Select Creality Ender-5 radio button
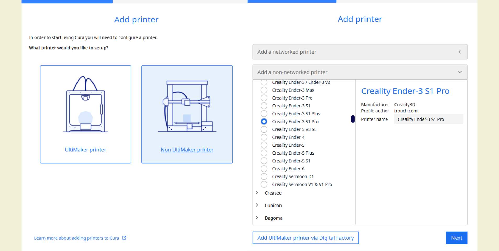 coord(264,145)
